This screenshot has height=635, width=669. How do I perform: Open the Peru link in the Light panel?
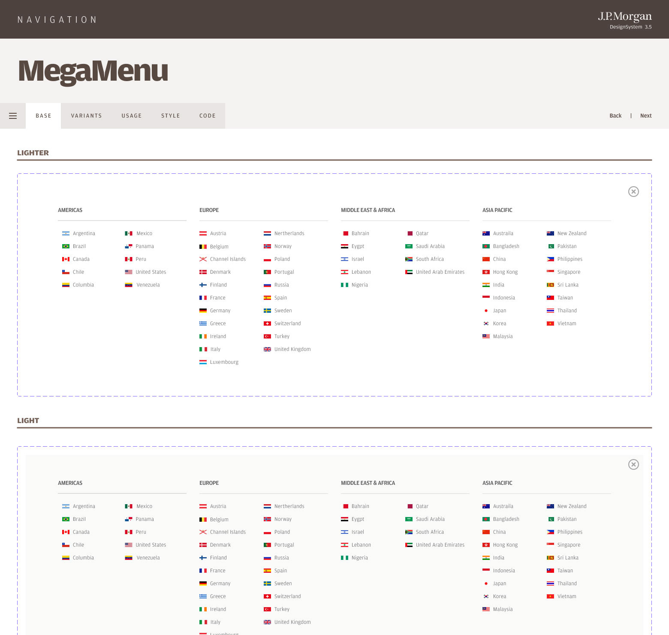point(141,532)
